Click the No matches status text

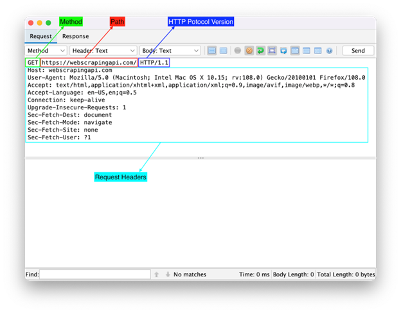[x=190, y=274]
